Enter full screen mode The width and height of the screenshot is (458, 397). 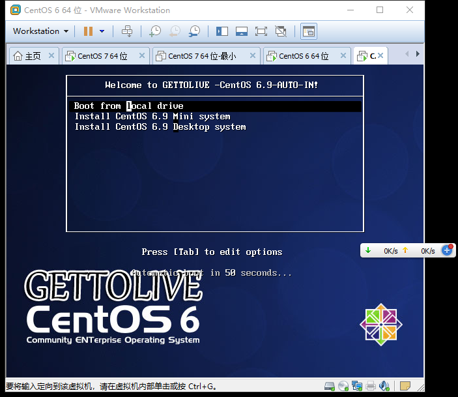coord(261,31)
